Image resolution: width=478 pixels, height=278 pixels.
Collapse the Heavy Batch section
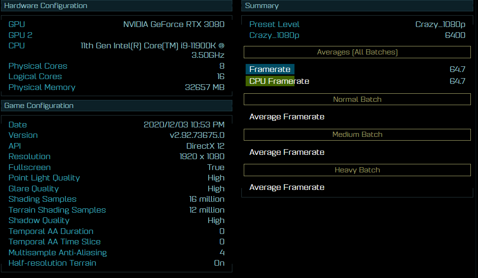click(x=357, y=170)
